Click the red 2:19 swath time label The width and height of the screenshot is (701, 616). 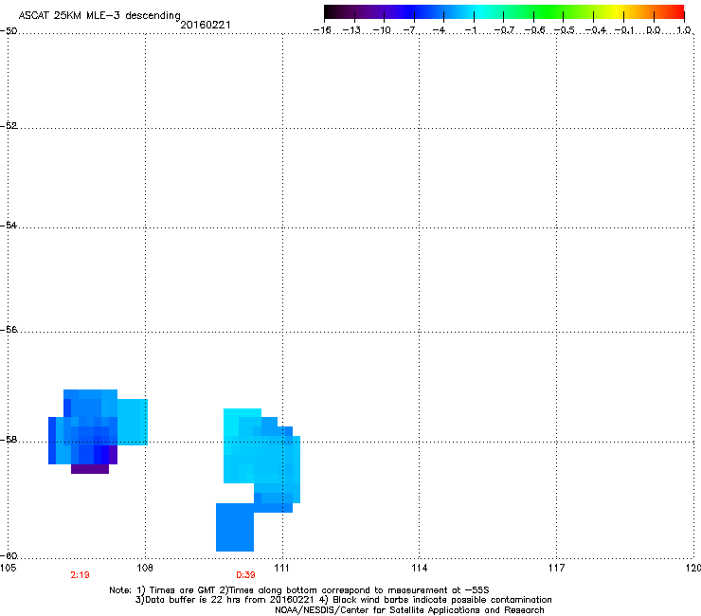click(x=80, y=575)
